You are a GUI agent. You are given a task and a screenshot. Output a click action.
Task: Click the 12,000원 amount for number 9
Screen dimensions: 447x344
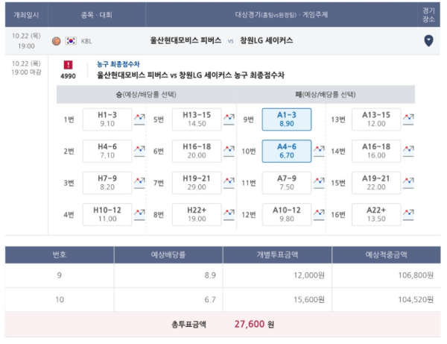pos(309,275)
